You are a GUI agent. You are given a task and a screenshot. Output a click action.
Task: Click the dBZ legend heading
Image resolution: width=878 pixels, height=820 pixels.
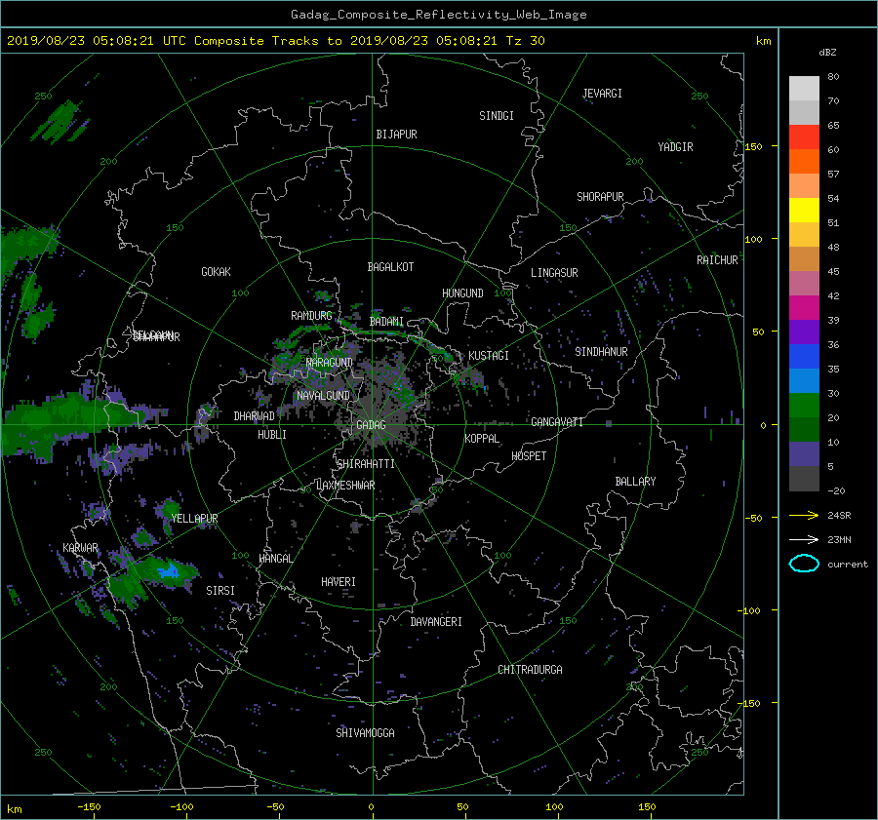(827, 53)
